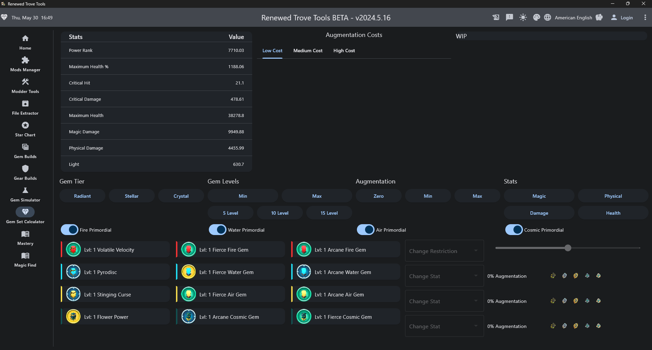Set gem levels to 15 Level
The height and width of the screenshot is (350, 652).
pyautogui.click(x=329, y=213)
